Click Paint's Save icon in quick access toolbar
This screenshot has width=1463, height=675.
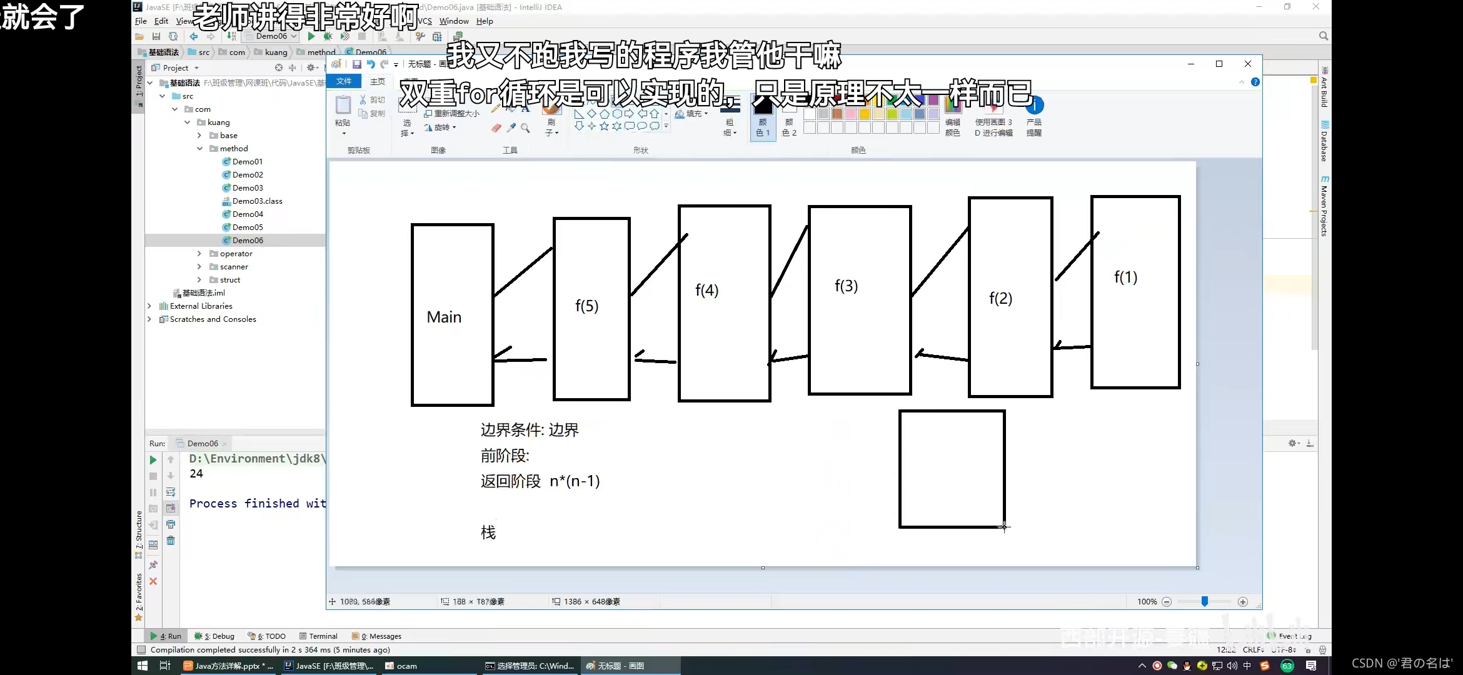[357, 64]
